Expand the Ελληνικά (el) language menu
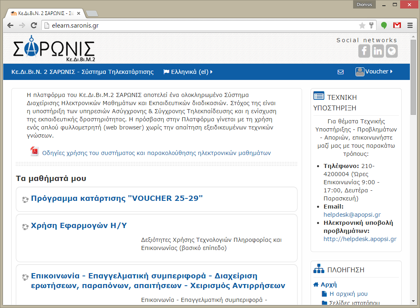The width and height of the screenshot is (420, 308). click(188, 72)
